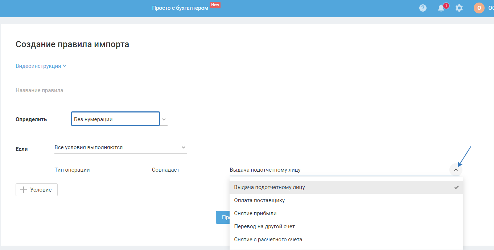This screenshot has width=494, height=250.
Task: Open the settings gear icon
Action: [x=459, y=8]
